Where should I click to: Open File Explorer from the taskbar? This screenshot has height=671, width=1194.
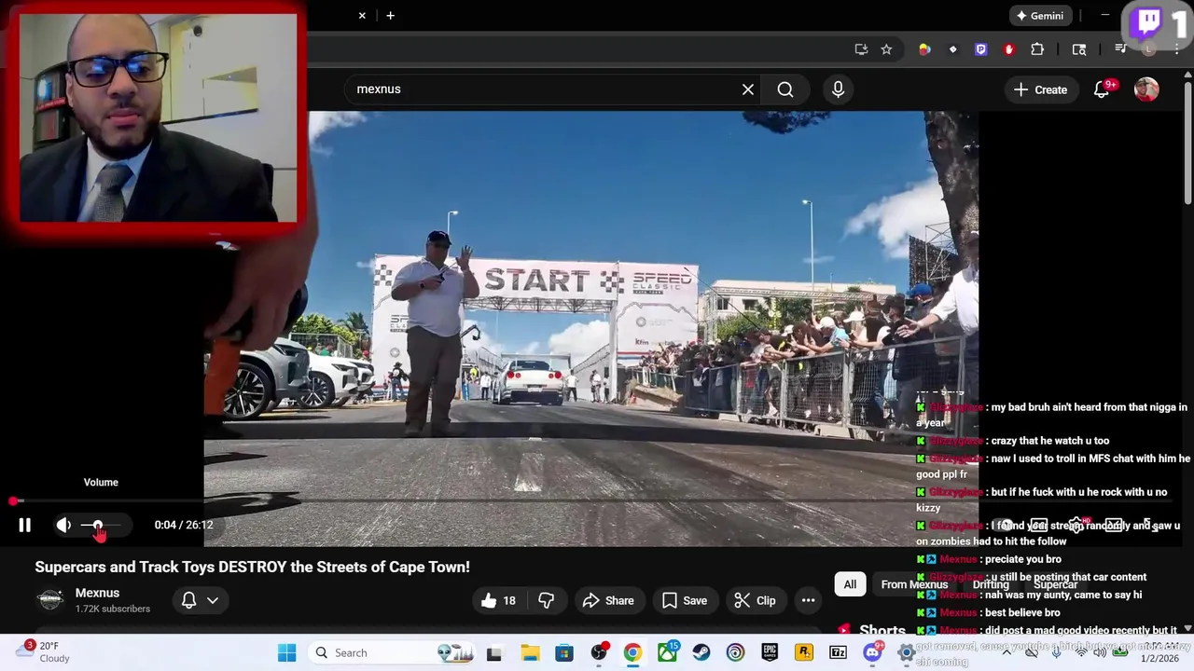(x=529, y=652)
